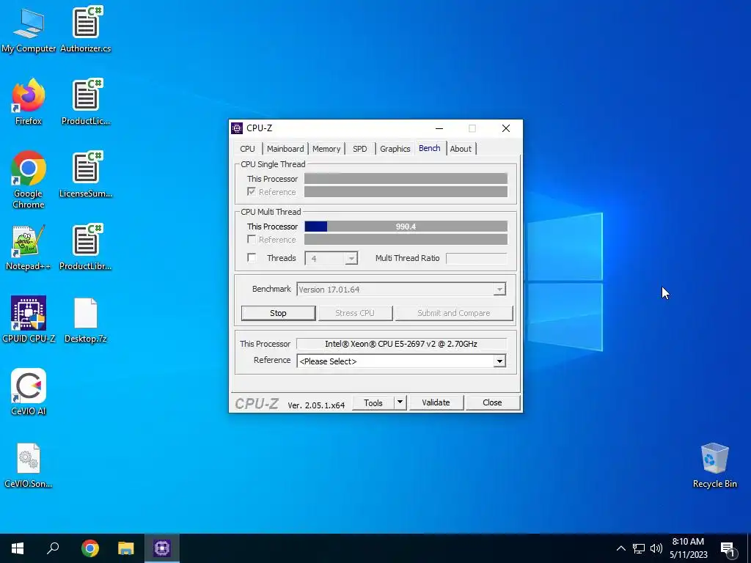
Task: Select CeVIO.Son... config file icon
Action: 29,466
